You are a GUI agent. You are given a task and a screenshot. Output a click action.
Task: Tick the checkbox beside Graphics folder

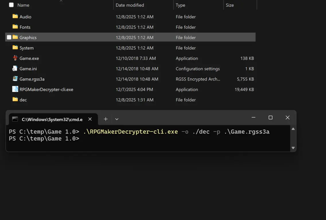(x=9, y=37)
